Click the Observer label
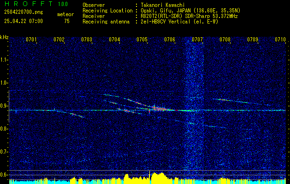This screenshot has height=184, width=290. coord(94,5)
